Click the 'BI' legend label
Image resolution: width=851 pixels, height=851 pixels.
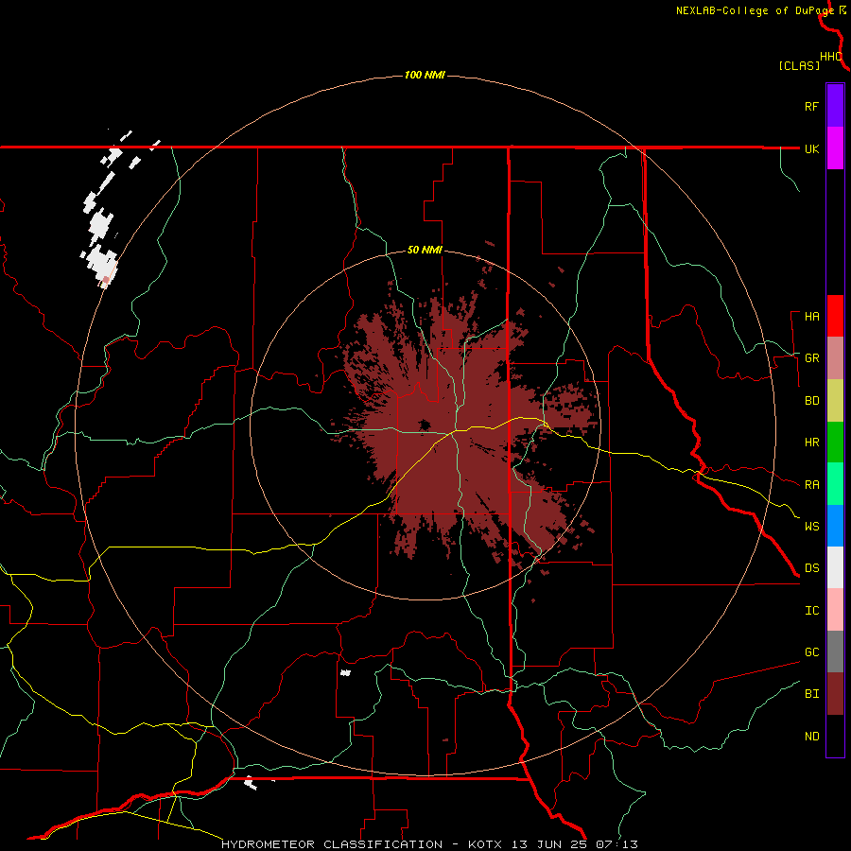point(811,694)
